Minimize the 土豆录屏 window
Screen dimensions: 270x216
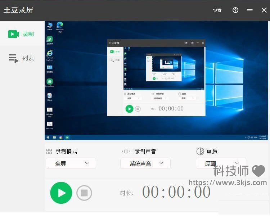pos(250,10)
